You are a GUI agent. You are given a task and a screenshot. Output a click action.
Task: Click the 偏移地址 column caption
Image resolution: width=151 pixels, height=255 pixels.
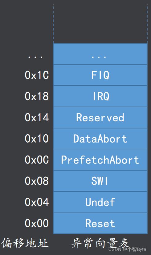[25, 243]
